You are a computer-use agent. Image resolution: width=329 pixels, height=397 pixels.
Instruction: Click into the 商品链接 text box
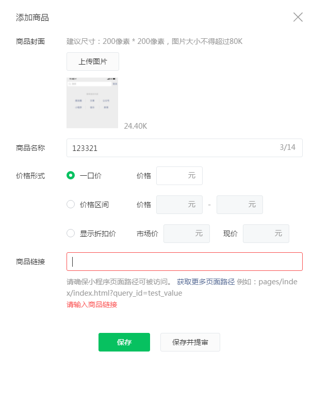184,262
